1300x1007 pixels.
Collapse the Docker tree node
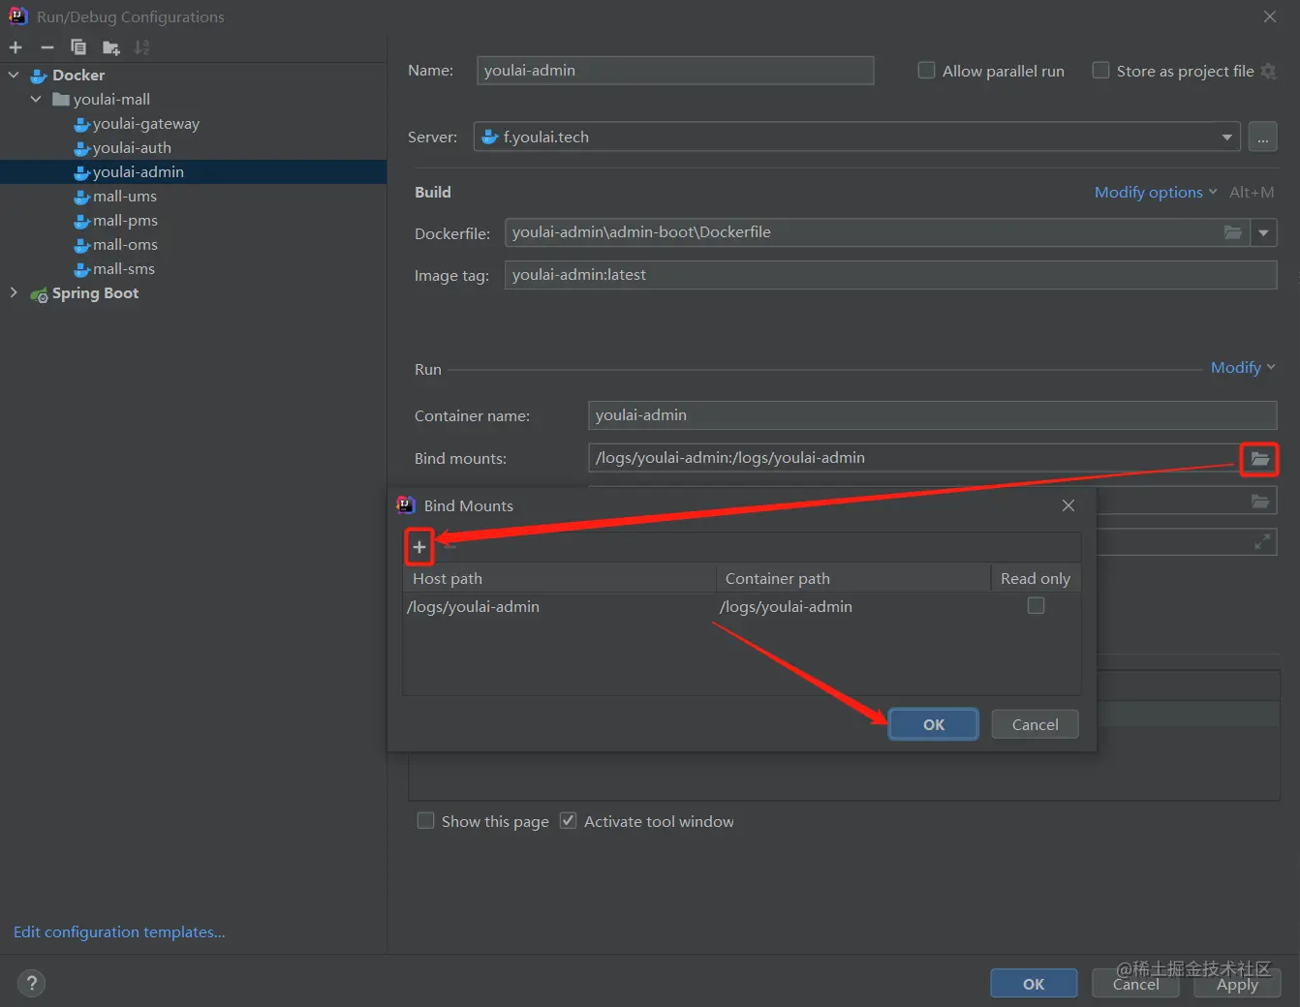click(14, 75)
